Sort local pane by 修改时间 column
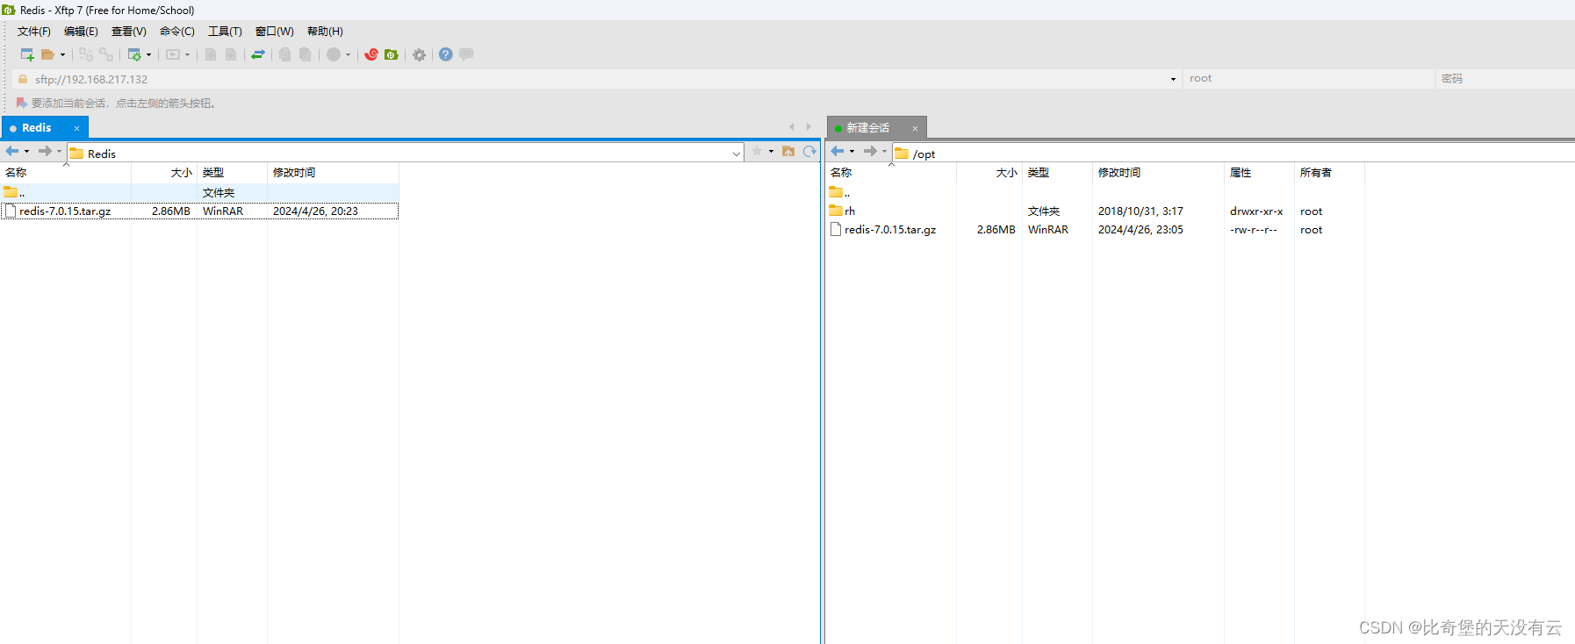This screenshot has height=644, width=1575. click(x=333, y=173)
